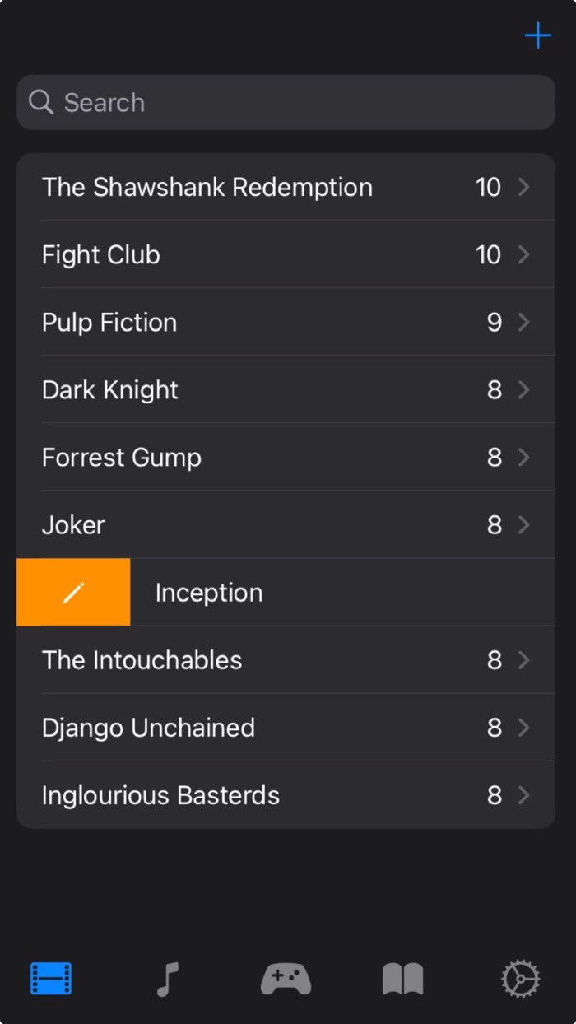Open the Forrest Gump entry

(122, 457)
